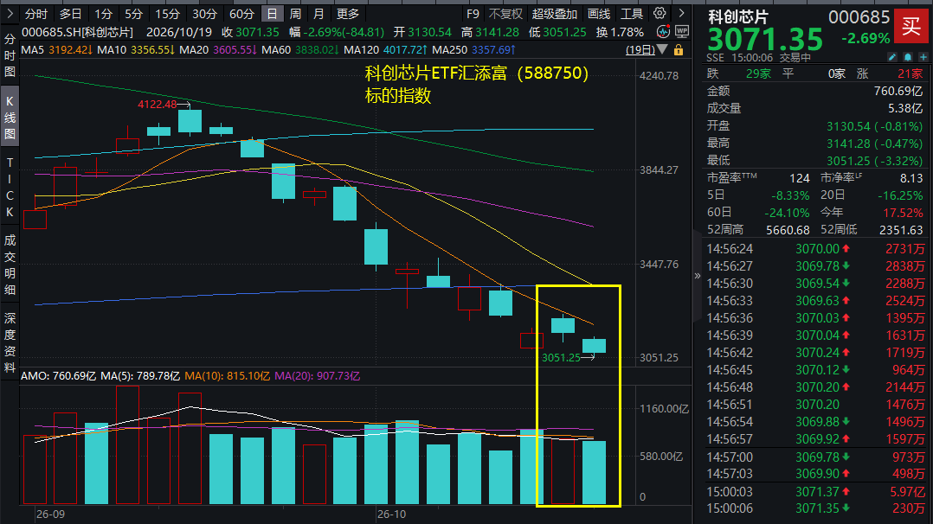Image resolution: width=933 pixels, height=524 pixels.
Task: Select the 15分 period tab
Action: [167, 14]
